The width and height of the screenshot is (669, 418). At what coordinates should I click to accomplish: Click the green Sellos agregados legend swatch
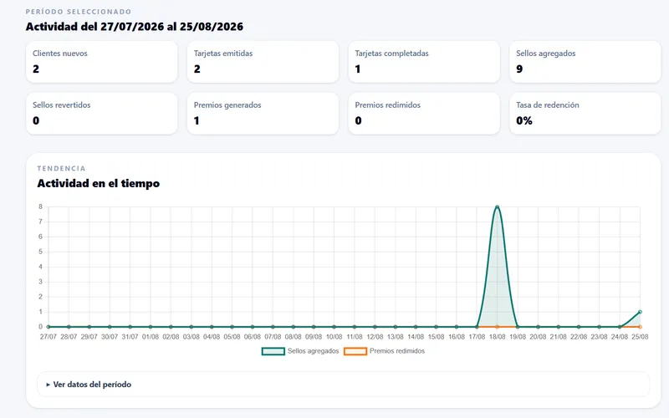click(x=273, y=351)
